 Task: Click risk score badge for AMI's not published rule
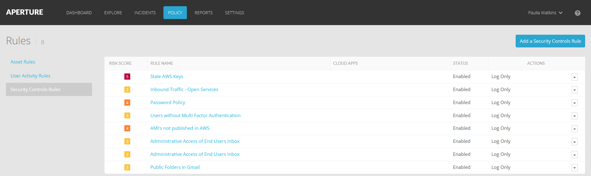(127, 128)
